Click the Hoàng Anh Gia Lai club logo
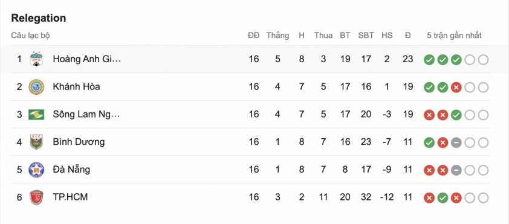Viewport: 509px width, 224px height. point(36,59)
